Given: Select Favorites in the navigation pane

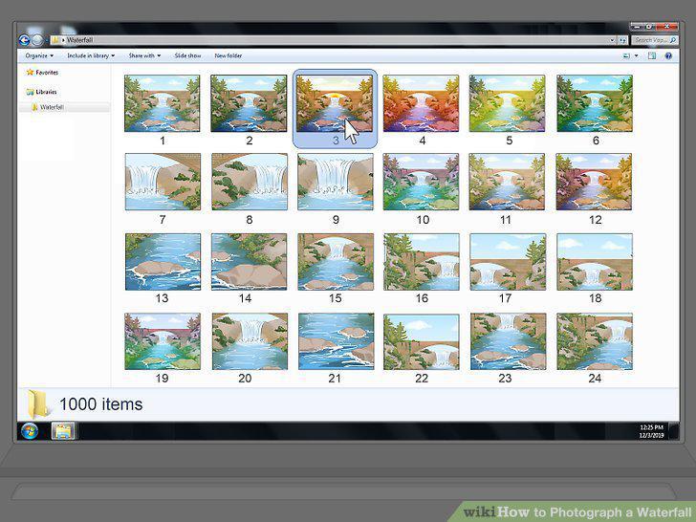Looking at the screenshot, I should [42, 73].
